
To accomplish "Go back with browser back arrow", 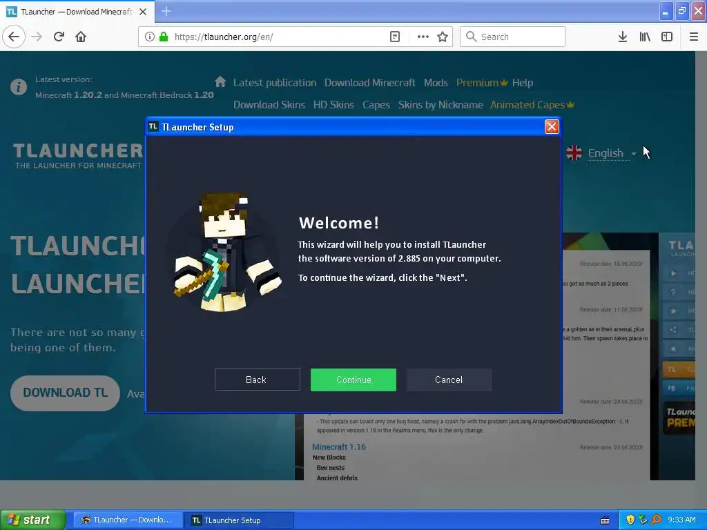I will pyautogui.click(x=14, y=37).
